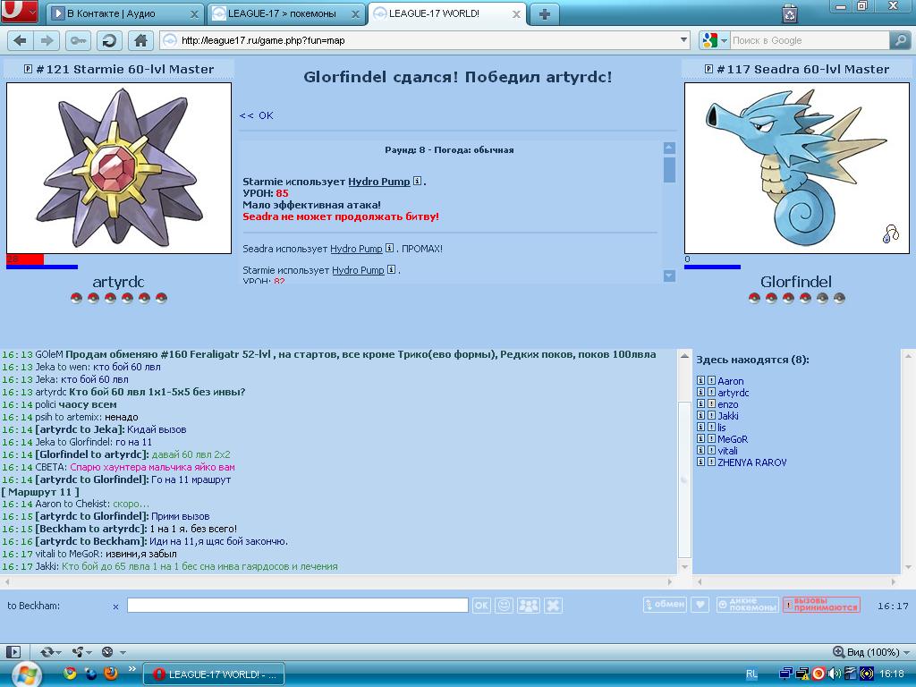This screenshot has width=916, height=687.
Task: Go back with the Opera back arrow
Action: pos(20,40)
